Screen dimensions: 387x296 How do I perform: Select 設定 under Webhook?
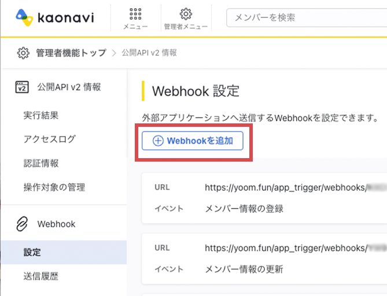pos(64,253)
